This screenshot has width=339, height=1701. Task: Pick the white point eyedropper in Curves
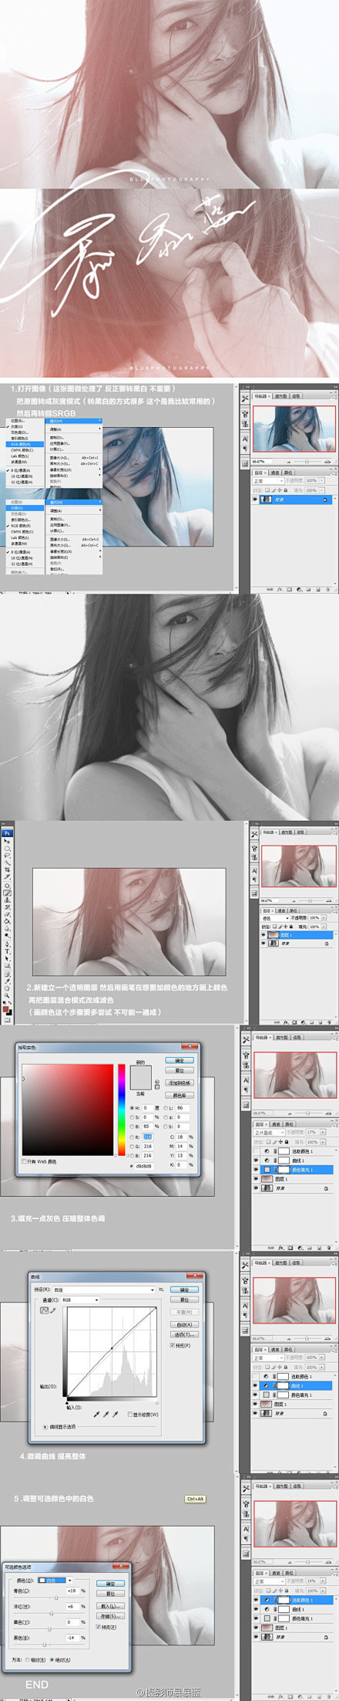pos(116,1414)
